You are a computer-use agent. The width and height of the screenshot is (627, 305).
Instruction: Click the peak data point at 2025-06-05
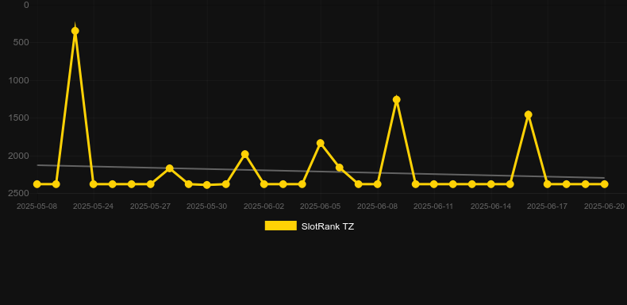pyautogui.click(x=321, y=143)
